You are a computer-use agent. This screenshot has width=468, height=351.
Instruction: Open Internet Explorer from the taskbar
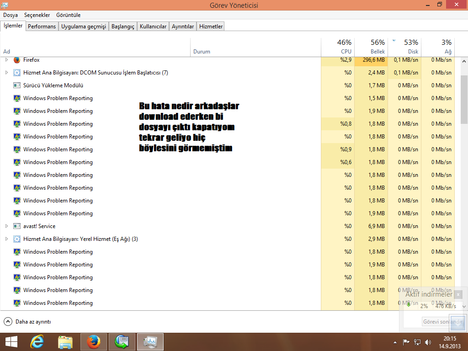click(x=37, y=342)
